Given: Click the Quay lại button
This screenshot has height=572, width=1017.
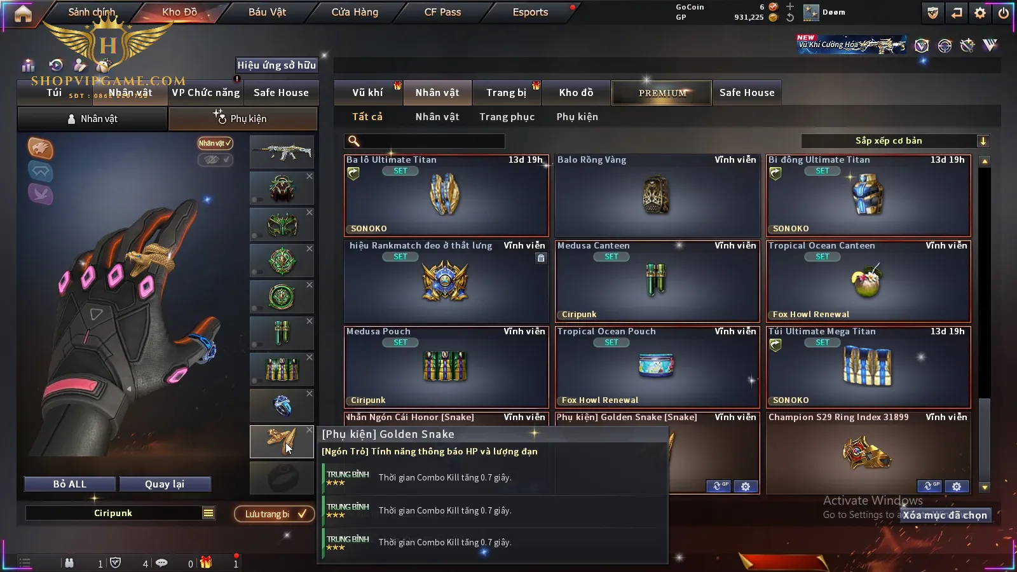Looking at the screenshot, I should [165, 484].
